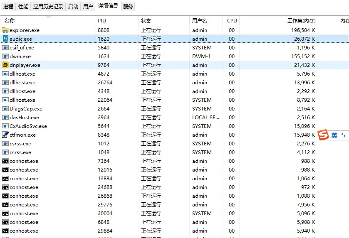Click the dwm.exe process icon

click(5, 56)
